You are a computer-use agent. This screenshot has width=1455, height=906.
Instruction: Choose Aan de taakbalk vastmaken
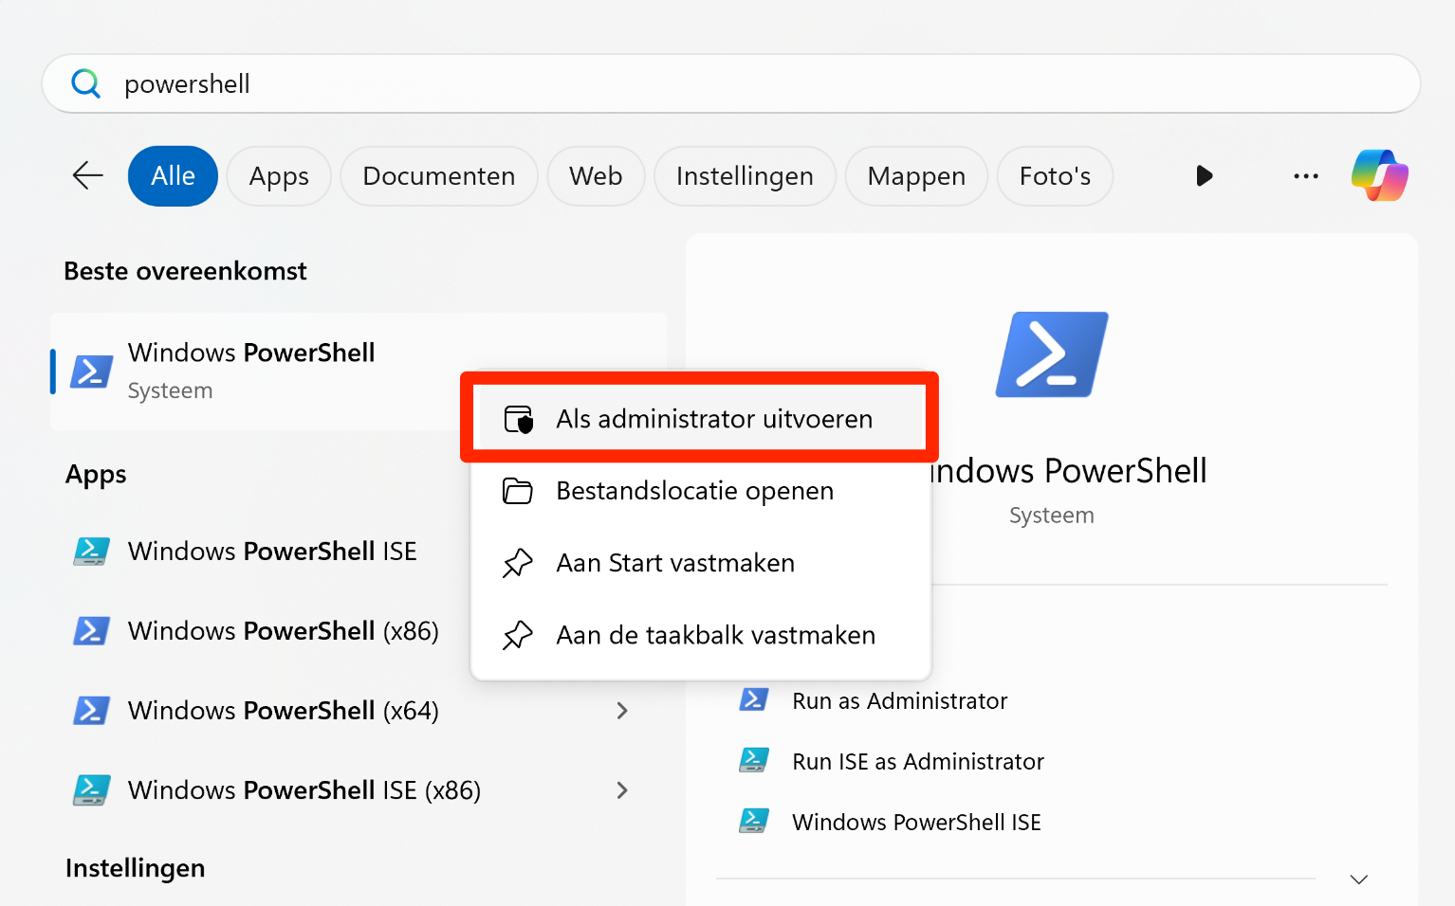[x=701, y=635]
